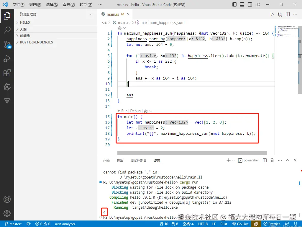The height and width of the screenshot is (227, 302).
Task: Click the master branch status item
Action: pos(13,224)
